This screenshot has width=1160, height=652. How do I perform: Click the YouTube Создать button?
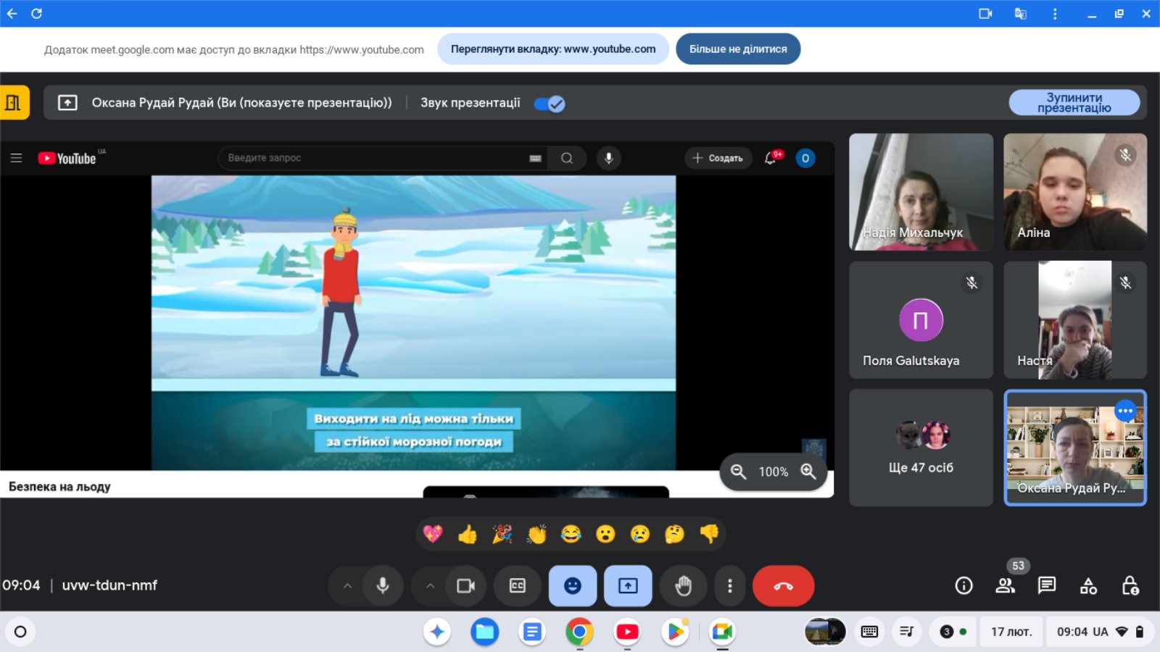coord(718,158)
